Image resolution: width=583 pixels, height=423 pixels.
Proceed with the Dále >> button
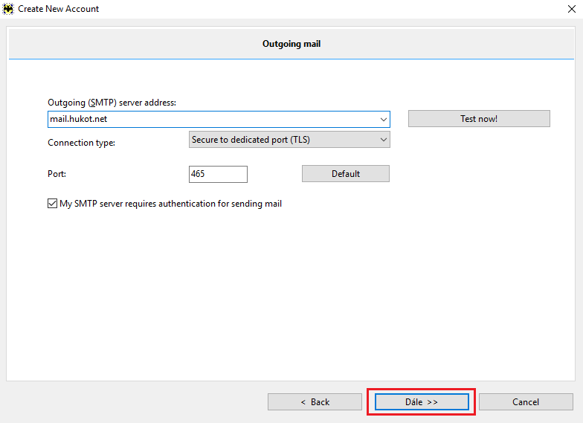421,401
